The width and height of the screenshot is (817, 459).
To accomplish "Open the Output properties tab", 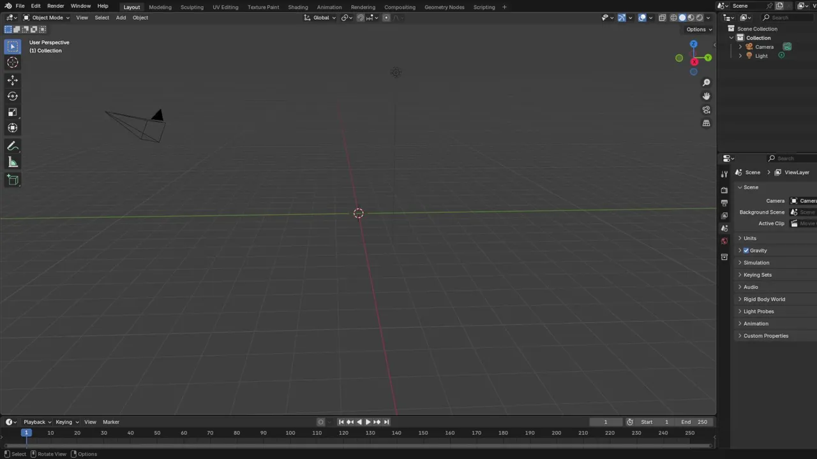I will point(724,203).
